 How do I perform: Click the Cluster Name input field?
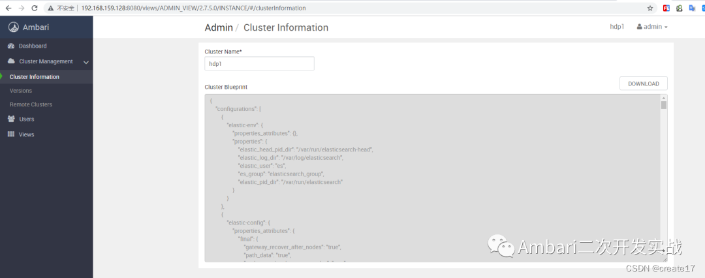click(x=259, y=63)
